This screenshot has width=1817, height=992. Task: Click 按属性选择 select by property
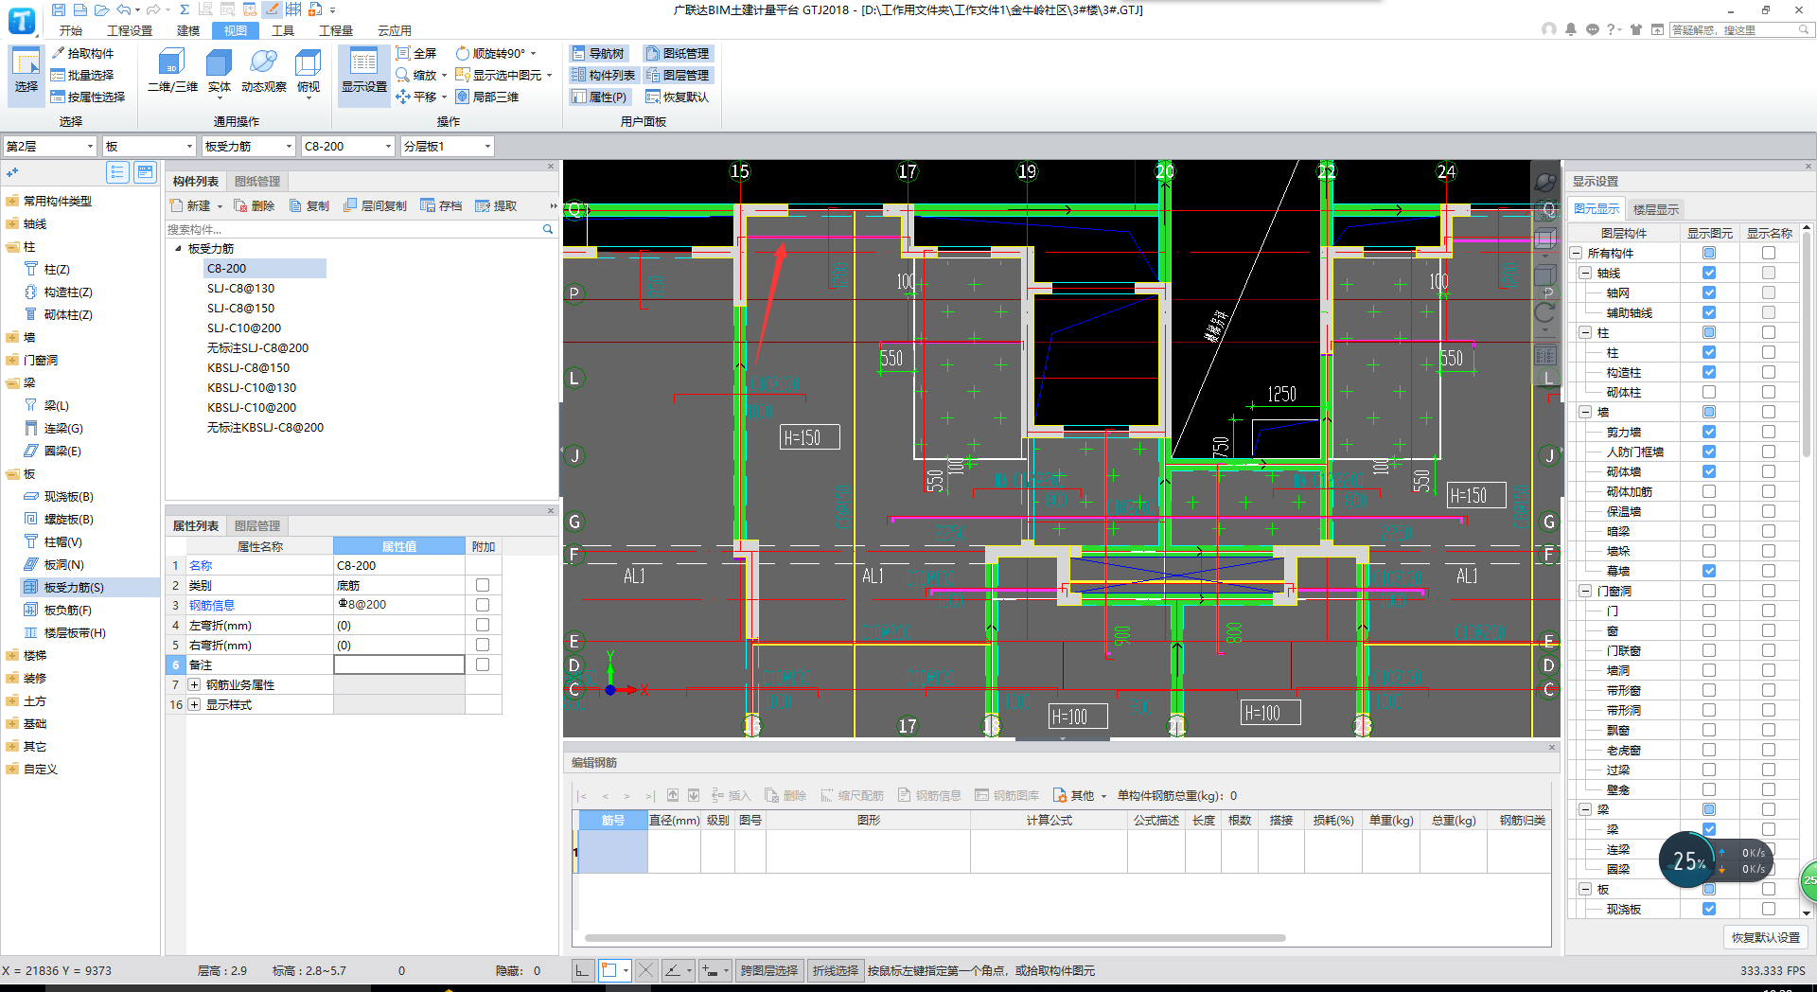[x=88, y=97]
